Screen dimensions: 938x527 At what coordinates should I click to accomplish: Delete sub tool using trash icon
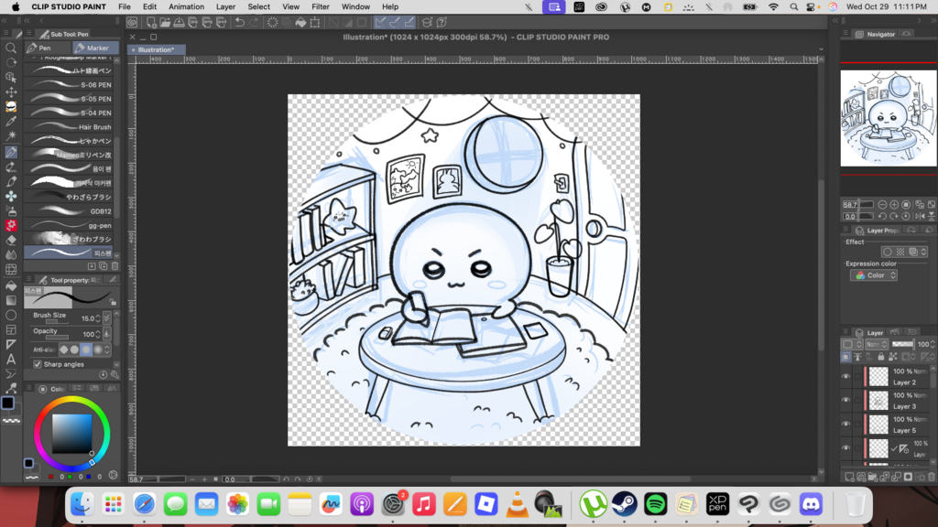tap(115, 266)
